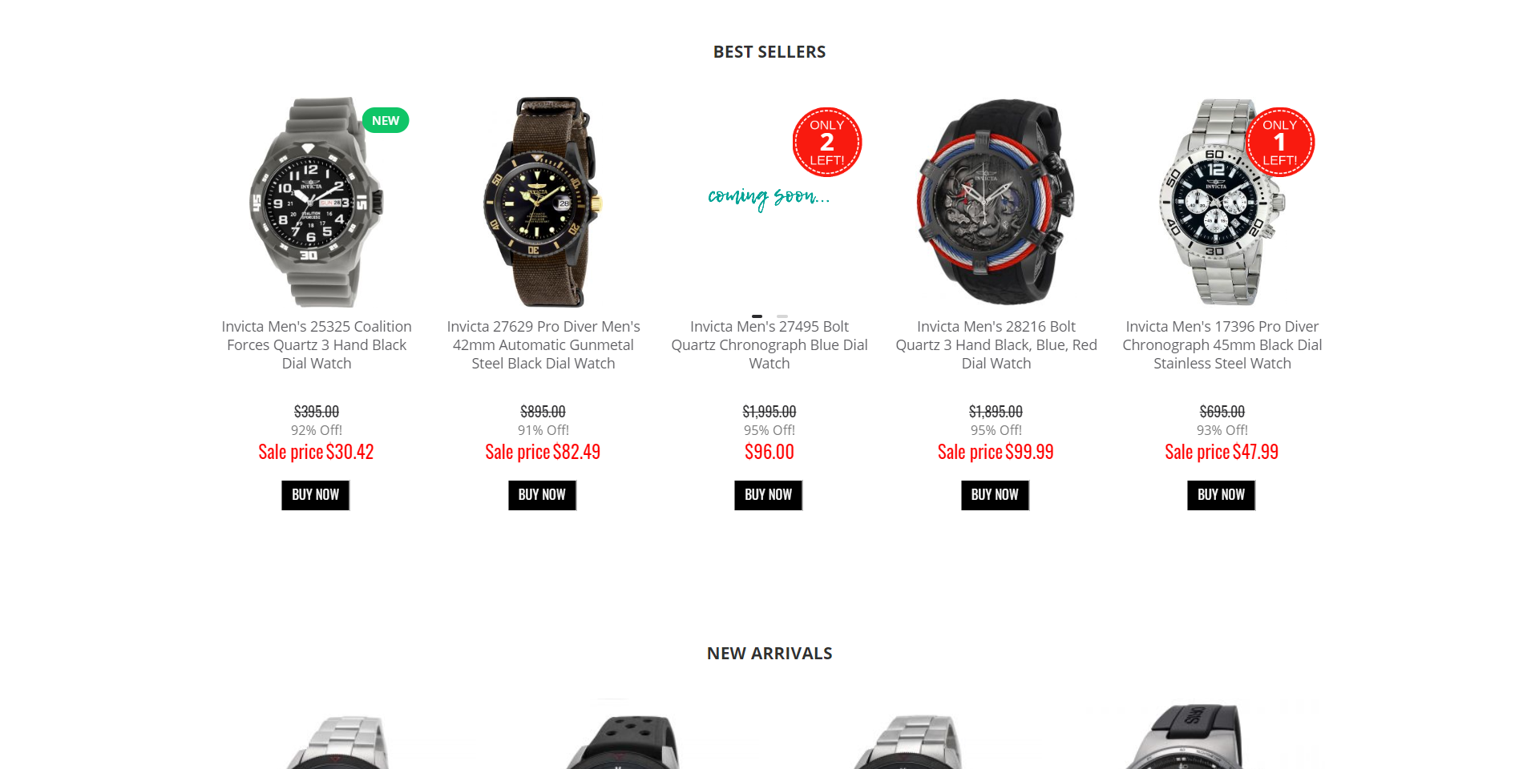Click the green NEW badge
The image size is (1539, 769).
pos(386,120)
